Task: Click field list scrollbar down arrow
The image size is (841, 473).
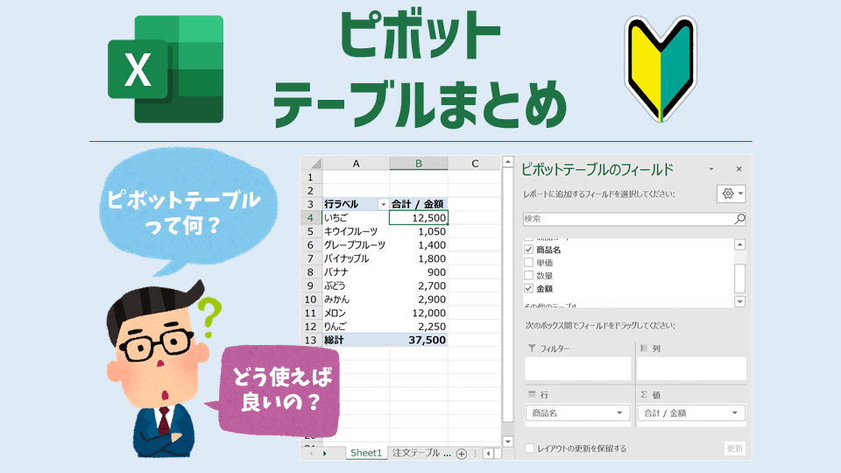Action: coord(740,301)
